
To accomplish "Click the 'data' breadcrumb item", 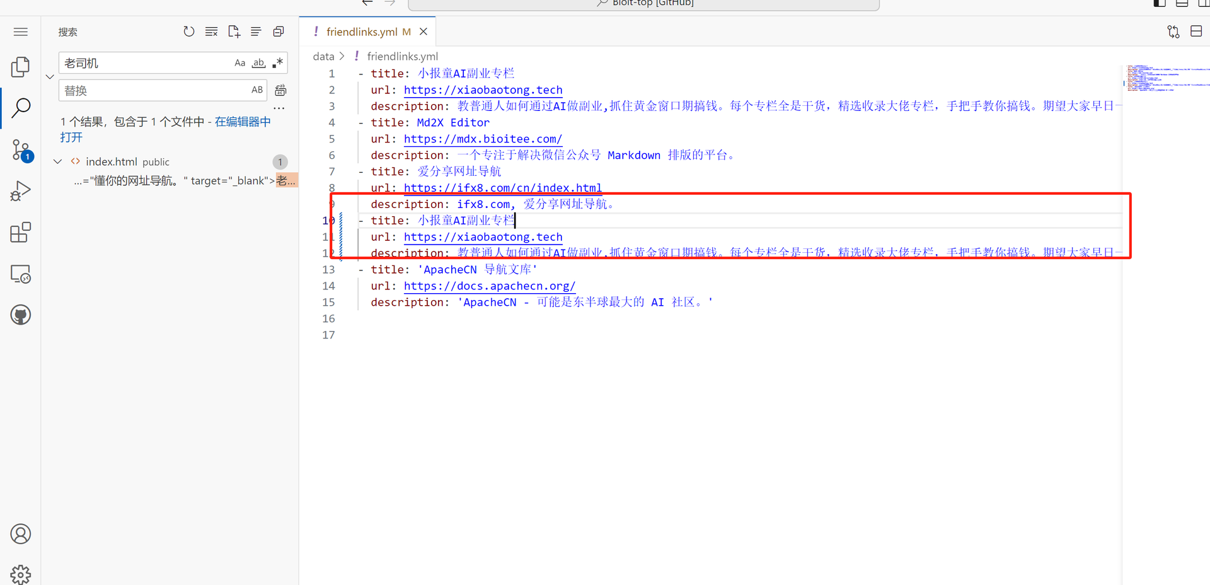I will (323, 56).
